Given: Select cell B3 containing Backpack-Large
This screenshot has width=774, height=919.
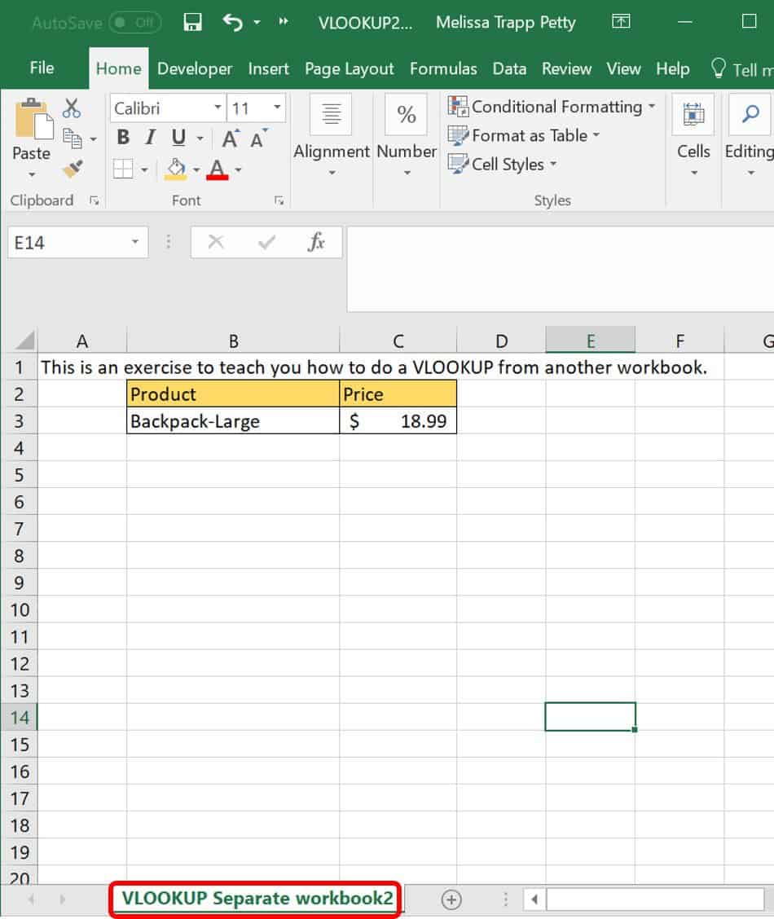Looking at the screenshot, I should [233, 421].
